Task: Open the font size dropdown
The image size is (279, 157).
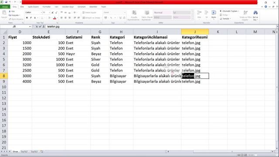Action: click(x=49, y=13)
